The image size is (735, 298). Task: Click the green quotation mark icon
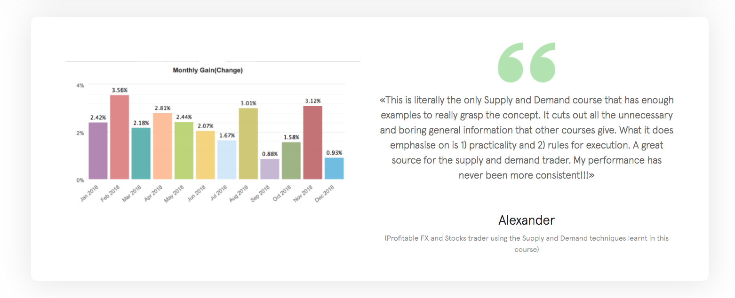coord(527,63)
